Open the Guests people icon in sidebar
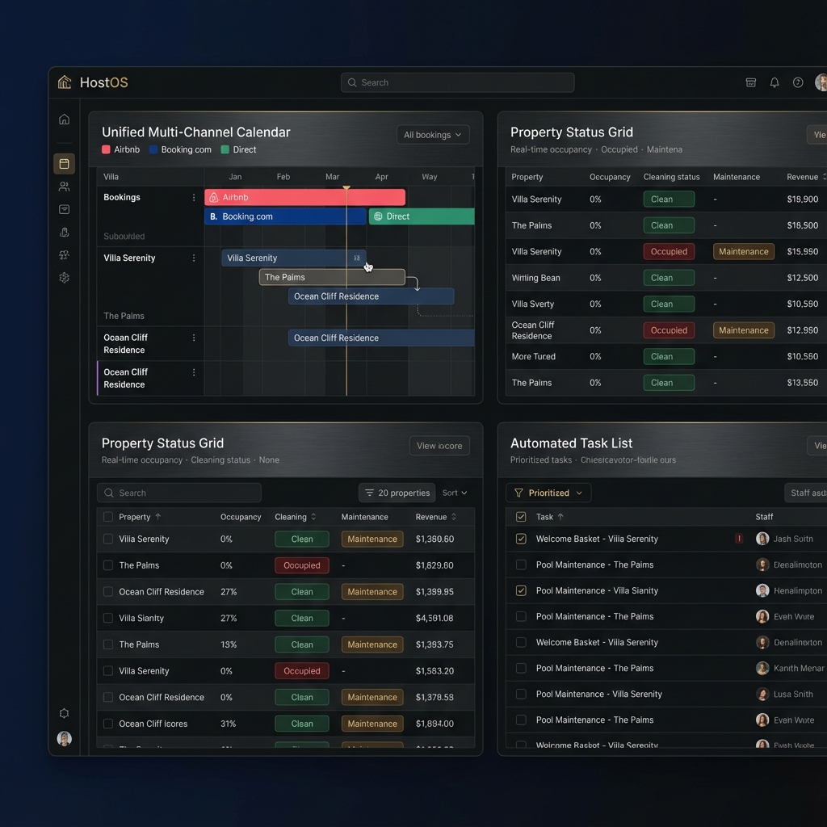 (64, 187)
